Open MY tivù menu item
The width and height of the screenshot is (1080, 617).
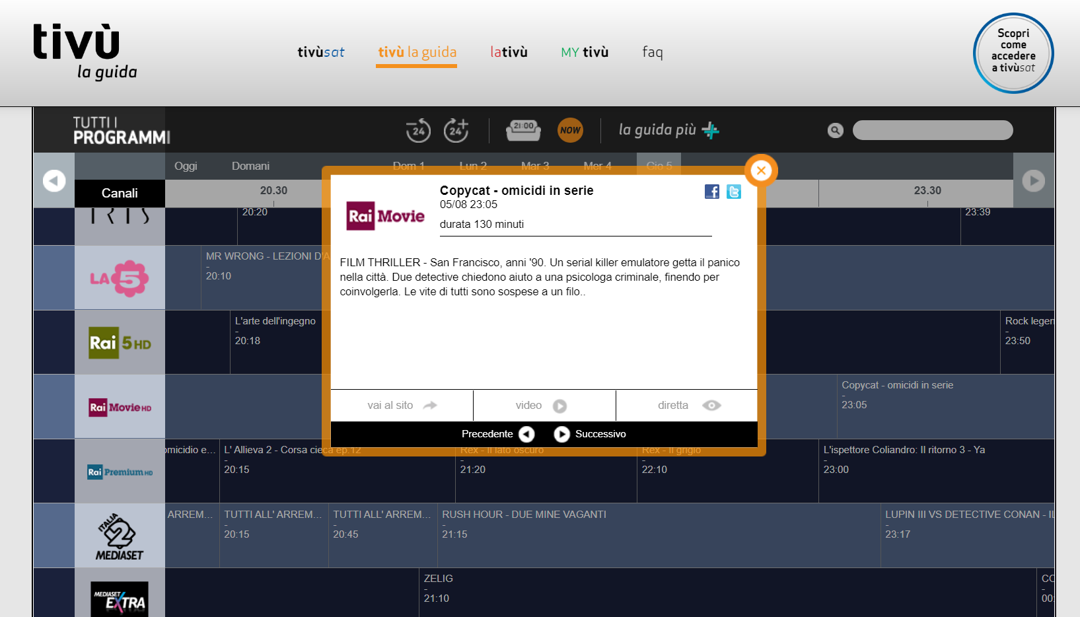pos(585,52)
